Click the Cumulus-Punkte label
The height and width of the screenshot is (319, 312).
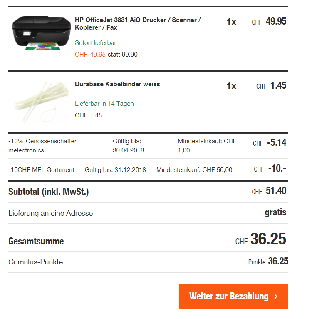36,262
